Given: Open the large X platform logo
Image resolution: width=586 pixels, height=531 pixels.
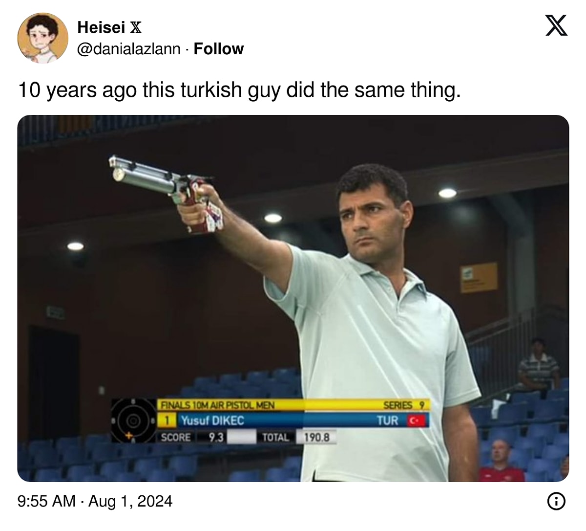Looking at the screenshot, I should (x=556, y=26).
